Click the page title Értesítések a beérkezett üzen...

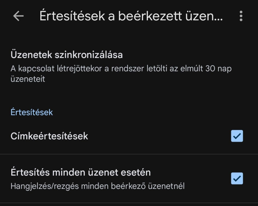tap(131, 16)
